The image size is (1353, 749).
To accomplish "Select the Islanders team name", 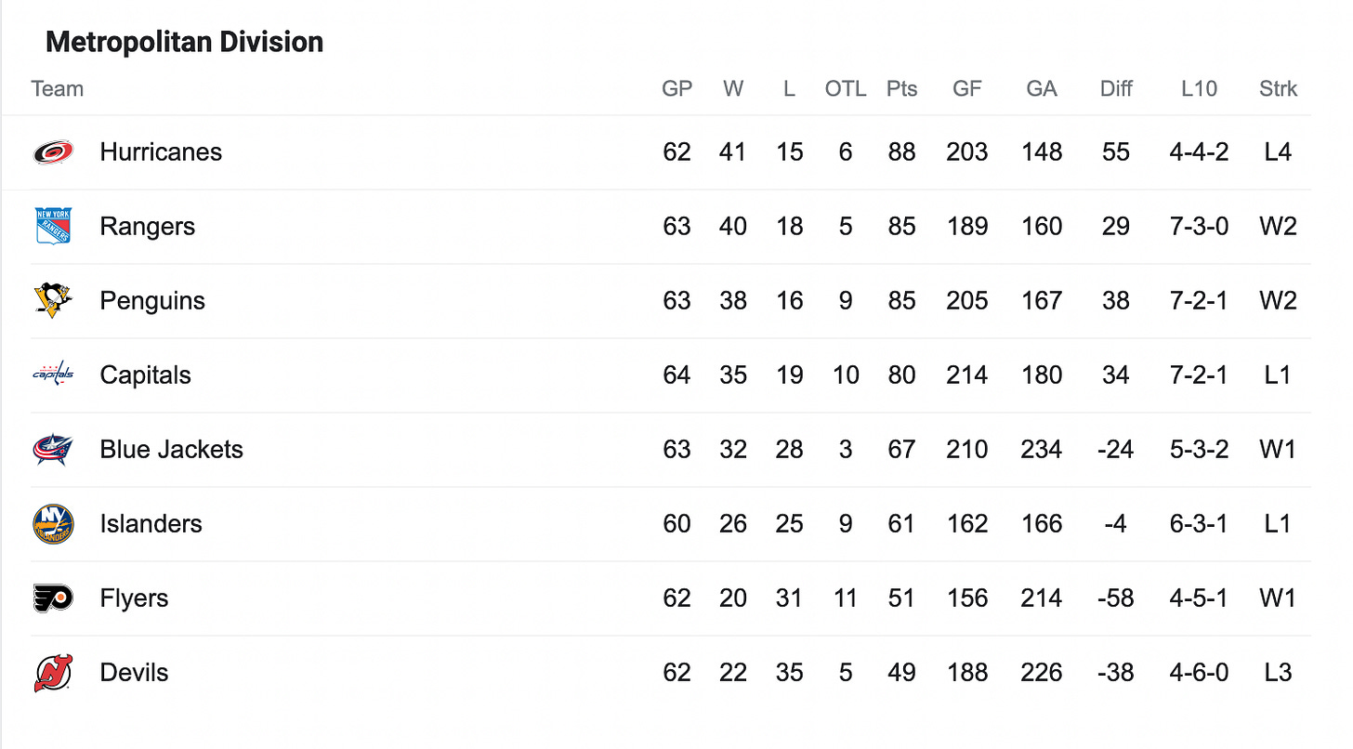I will tap(151, 524).
